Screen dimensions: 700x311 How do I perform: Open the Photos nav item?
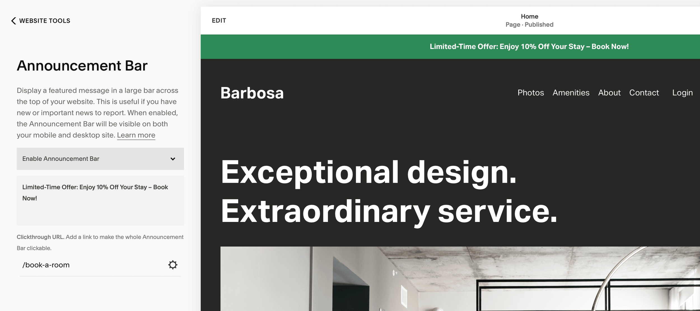pyautogui.click(x=531, y=93)
